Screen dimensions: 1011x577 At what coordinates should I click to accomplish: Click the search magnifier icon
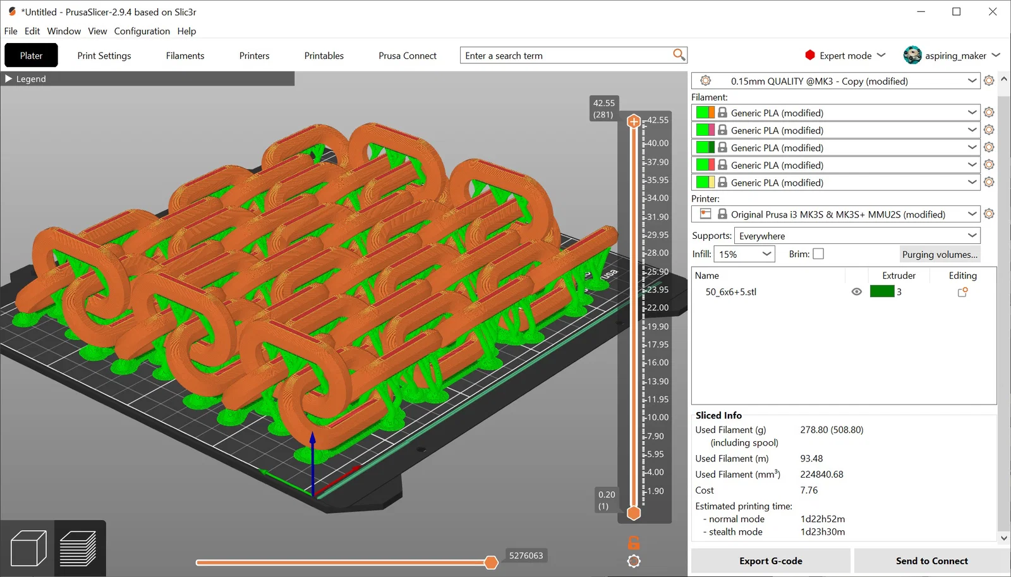(x=679, y=55)
